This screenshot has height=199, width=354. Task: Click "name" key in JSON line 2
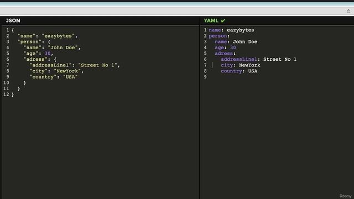[27, 36]
